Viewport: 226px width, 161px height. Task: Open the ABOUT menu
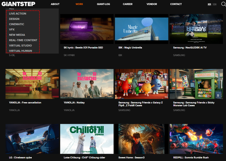click(x=55, y=4)
